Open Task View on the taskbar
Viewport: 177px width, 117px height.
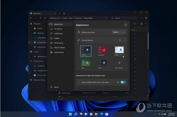click(81, 114)
